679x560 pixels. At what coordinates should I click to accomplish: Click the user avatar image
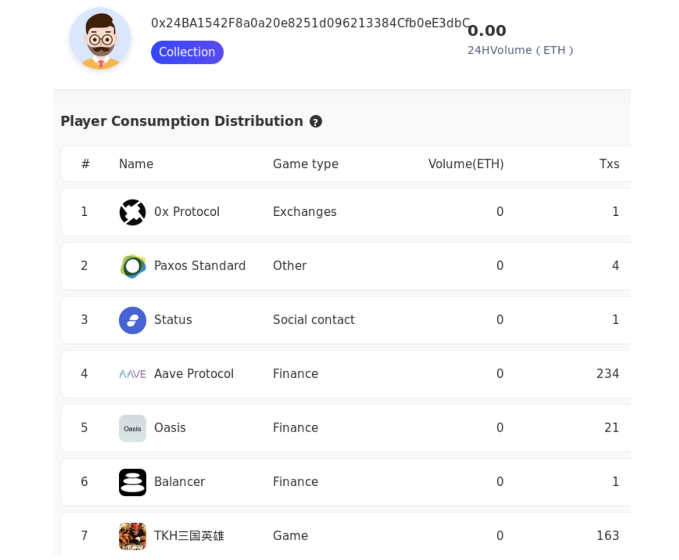[x=100, y=39]
